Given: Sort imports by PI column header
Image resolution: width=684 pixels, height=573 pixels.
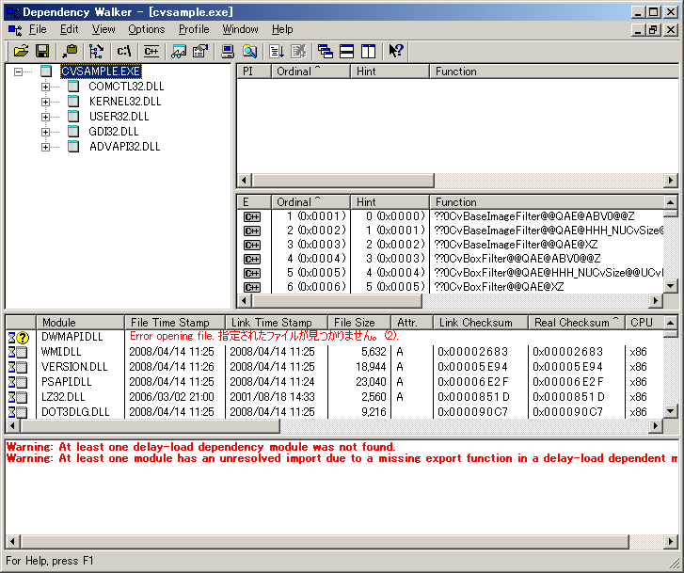Looking at the screenshot, I should pos(254,72).
